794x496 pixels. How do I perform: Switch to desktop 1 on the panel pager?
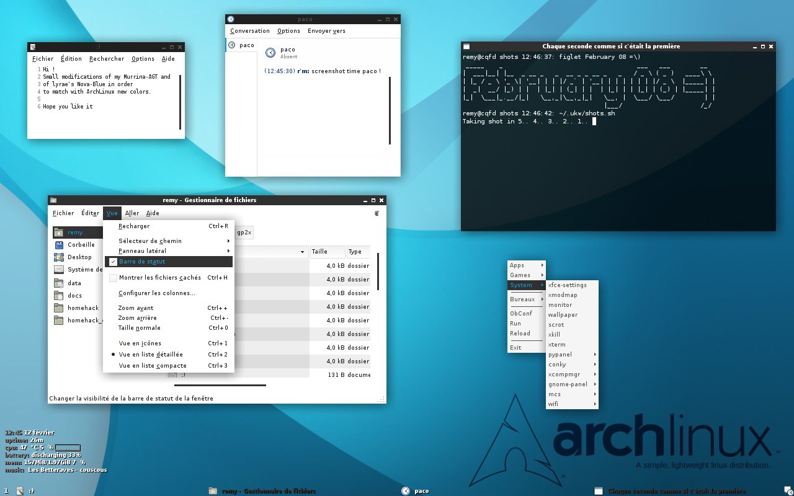pos(6,491)
